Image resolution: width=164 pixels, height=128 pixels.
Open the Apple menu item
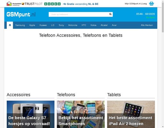(32, 25)
